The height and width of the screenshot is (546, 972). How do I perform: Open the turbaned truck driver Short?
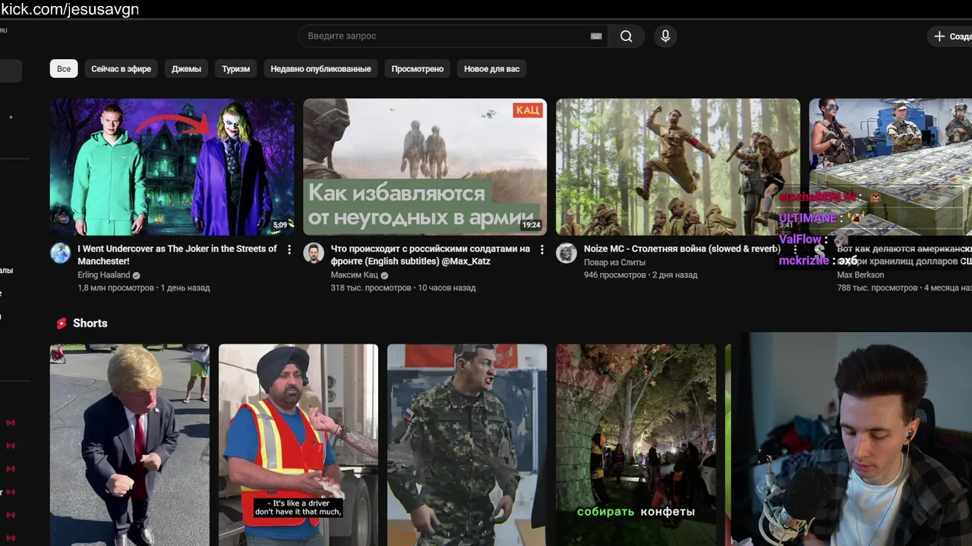pyautogui.click(x=298, y=445)
